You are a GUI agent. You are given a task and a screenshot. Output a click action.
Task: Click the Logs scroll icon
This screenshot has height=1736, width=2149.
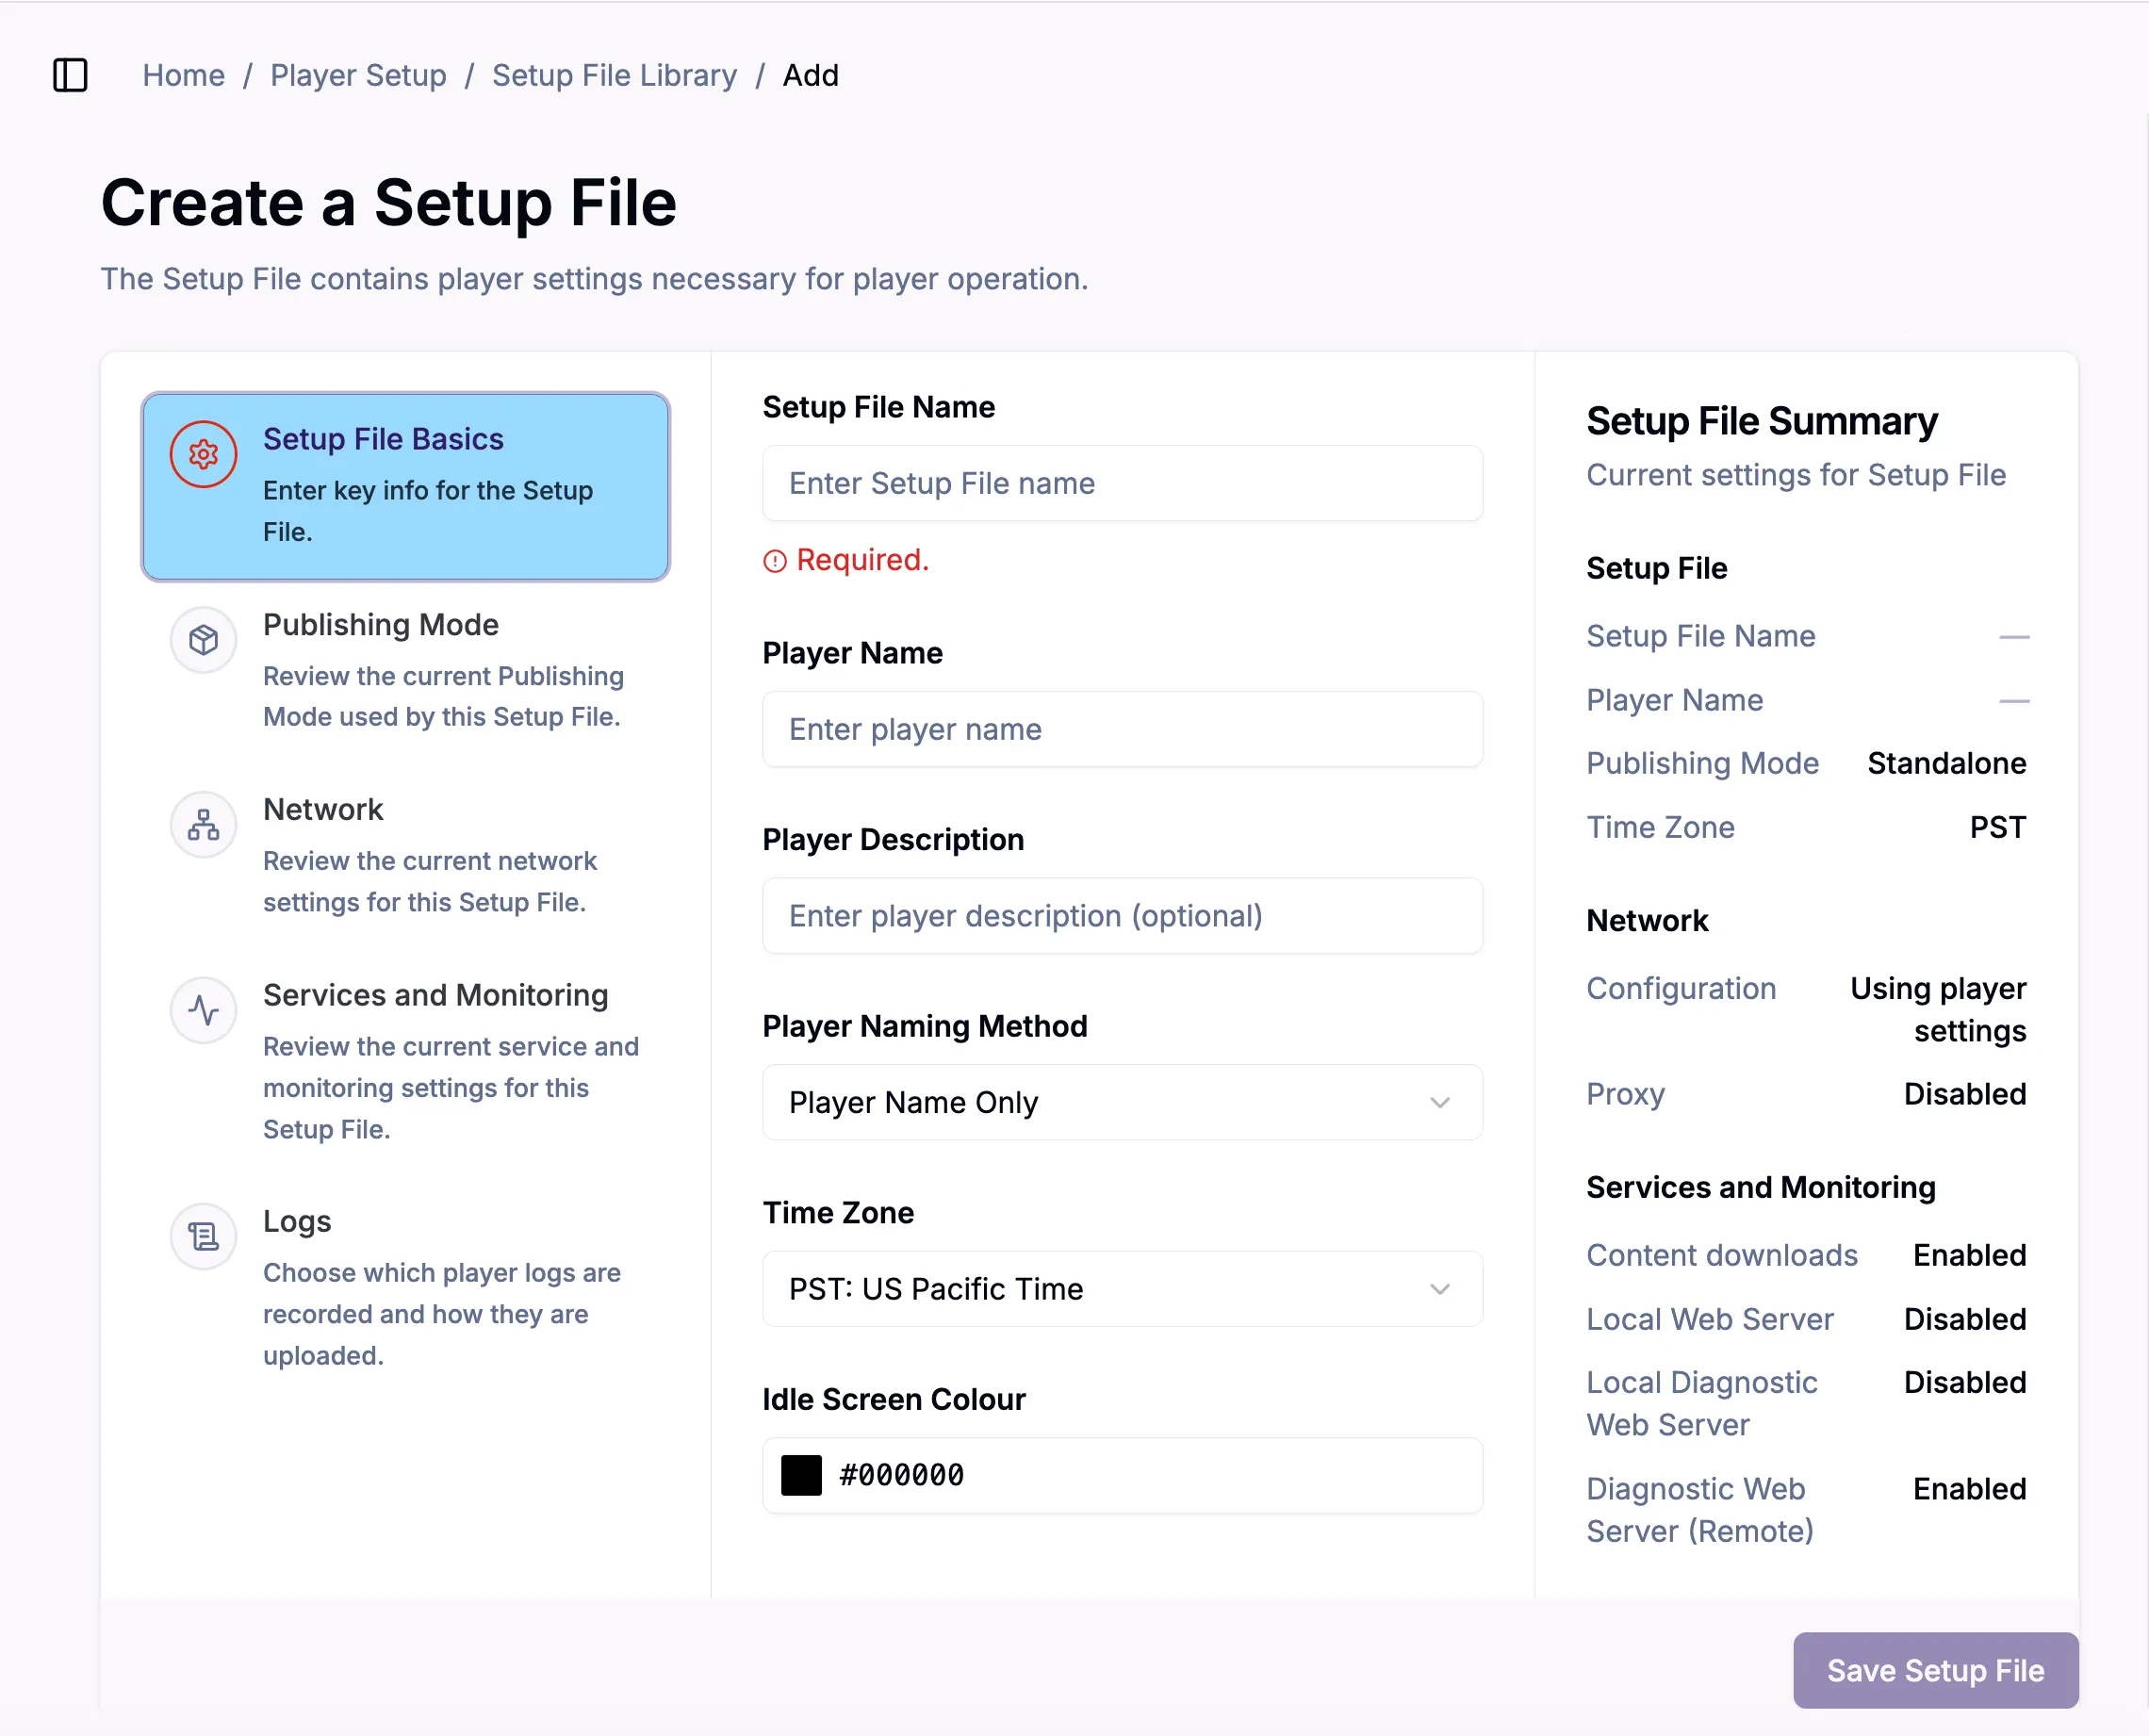[203, 1237]
